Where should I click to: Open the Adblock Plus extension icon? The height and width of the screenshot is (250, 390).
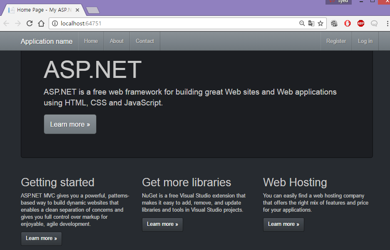(361, 24)
